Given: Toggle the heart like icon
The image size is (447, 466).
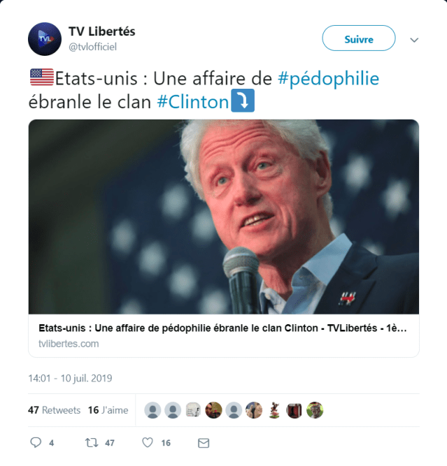Looking at the screenshot, I should point(148,442).
